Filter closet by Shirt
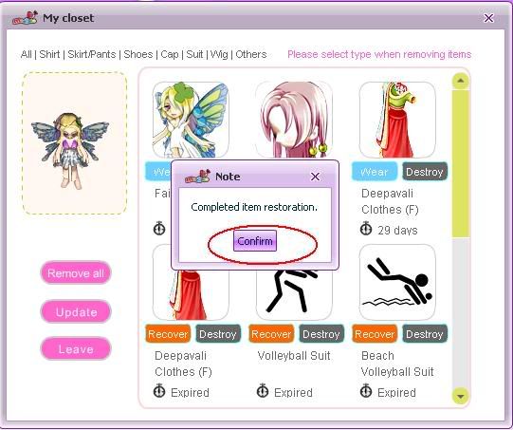The image size is (513, 430). [49, 54]
